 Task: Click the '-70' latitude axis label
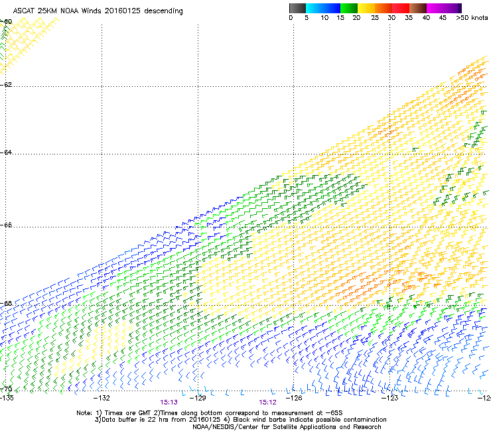tap(6, 389)
